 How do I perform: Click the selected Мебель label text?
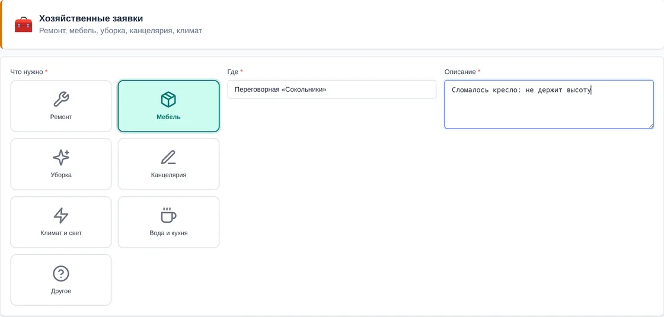pos(168,117)
